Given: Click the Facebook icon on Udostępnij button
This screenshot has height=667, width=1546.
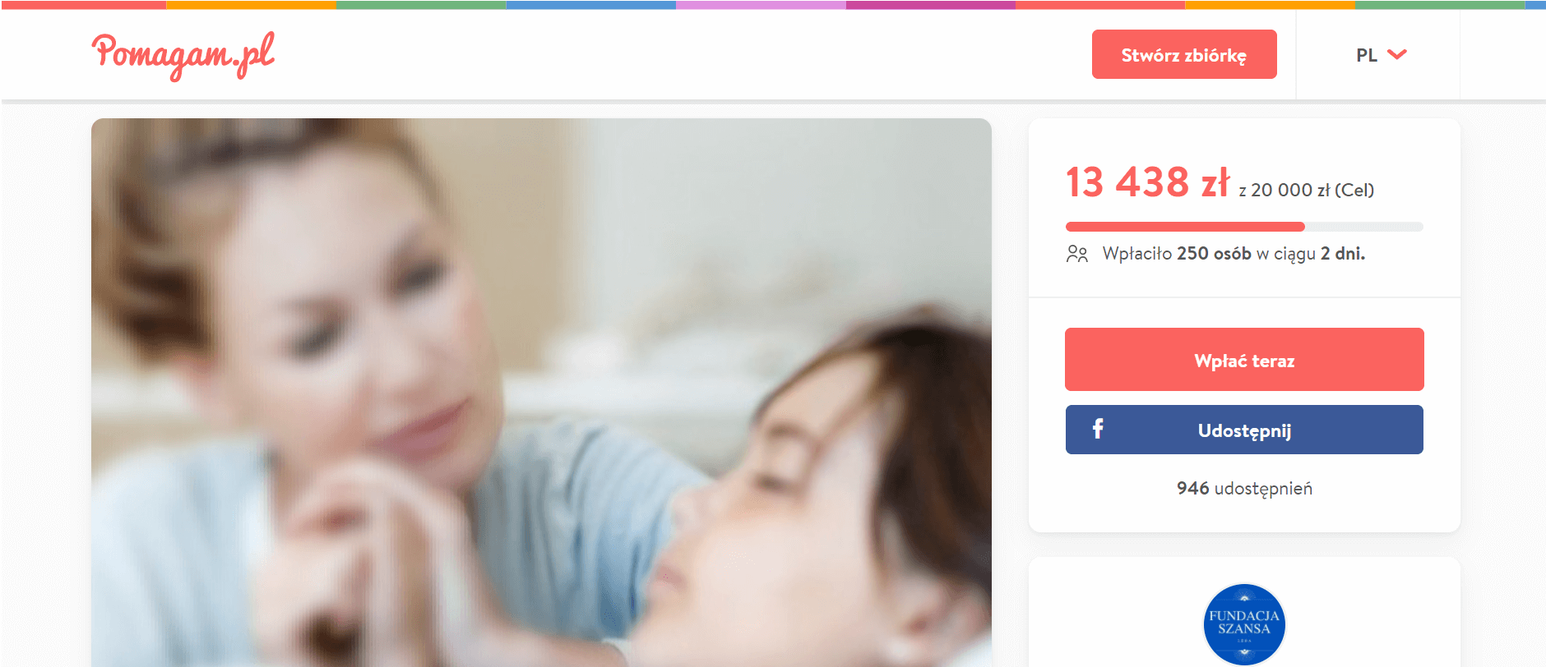Looking at the screenshot, I should tap(1098, 429).
